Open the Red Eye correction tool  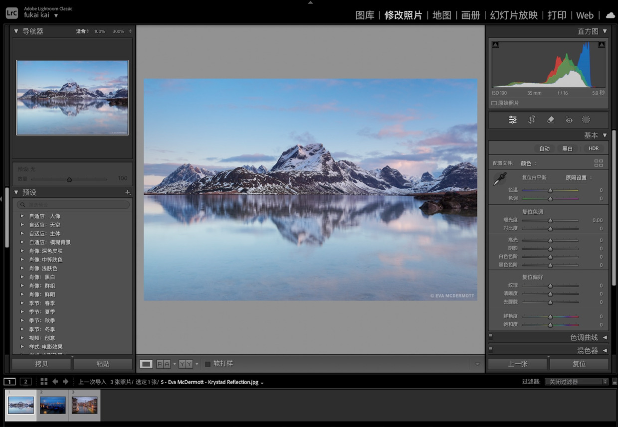[x=569, y=120]
